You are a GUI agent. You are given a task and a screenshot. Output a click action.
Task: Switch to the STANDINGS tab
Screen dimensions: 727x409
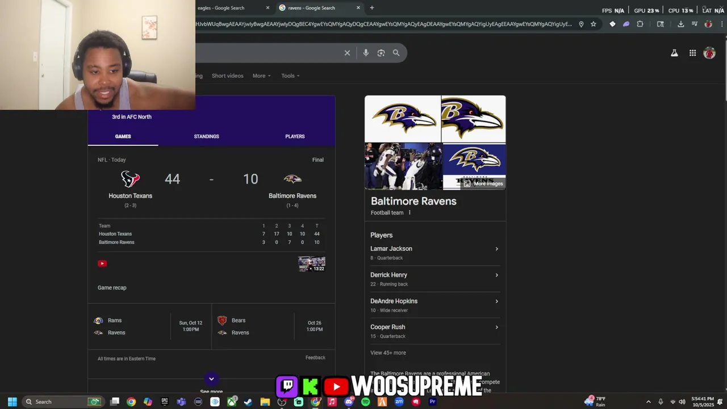[x=206, y=136]
